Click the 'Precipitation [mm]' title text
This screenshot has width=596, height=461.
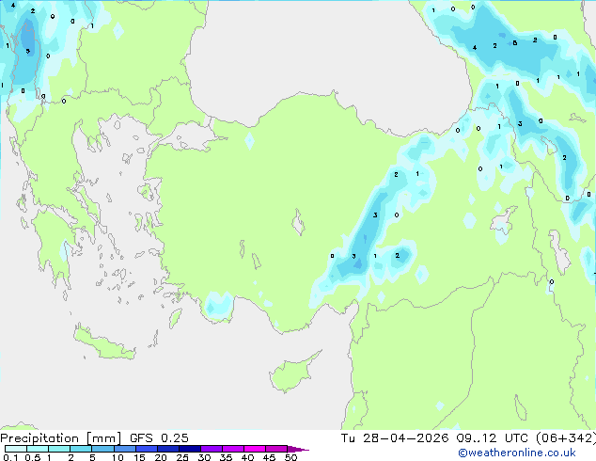tap(60, 438)
